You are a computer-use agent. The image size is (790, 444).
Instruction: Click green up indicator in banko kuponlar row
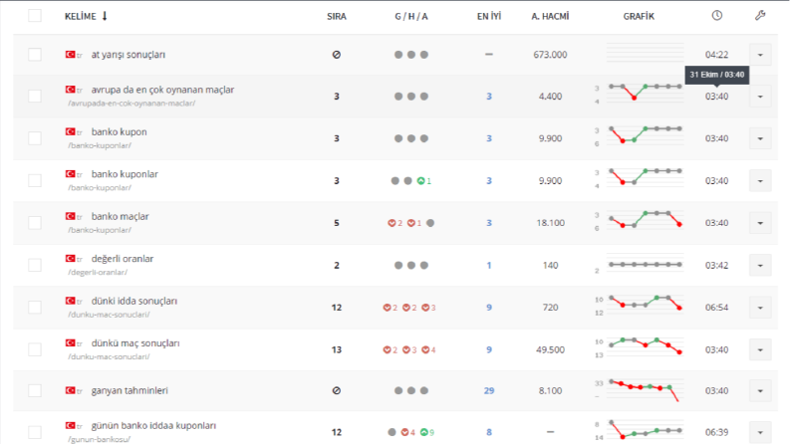(424, 181)
